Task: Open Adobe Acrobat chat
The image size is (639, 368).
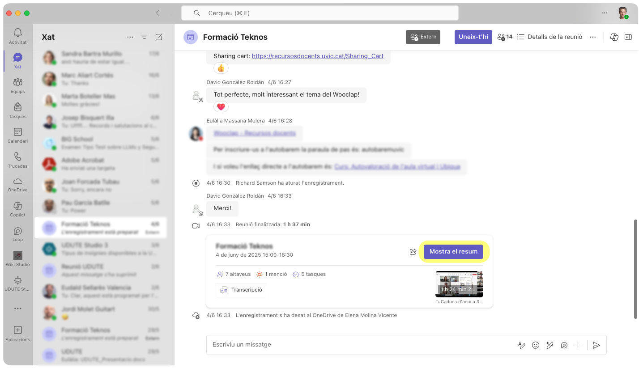Action: (100, 164)
